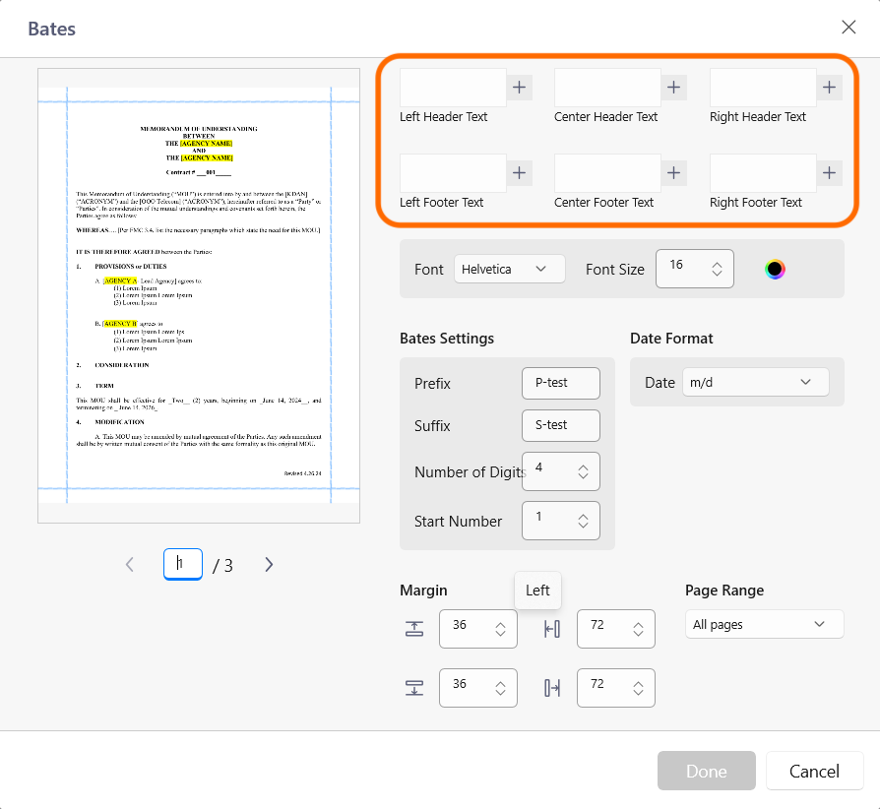This screenshot has height=809, width=880.
Task: Click the Suffix text field
Action: pyautogui.click(x=560, y=425)
